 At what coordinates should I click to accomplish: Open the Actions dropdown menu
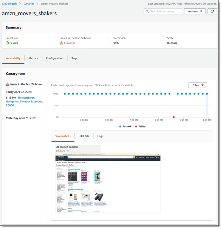pyautogui.click(x=195, y=11)
